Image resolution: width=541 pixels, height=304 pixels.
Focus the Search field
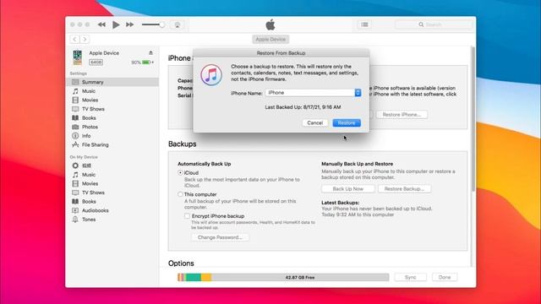434,24
